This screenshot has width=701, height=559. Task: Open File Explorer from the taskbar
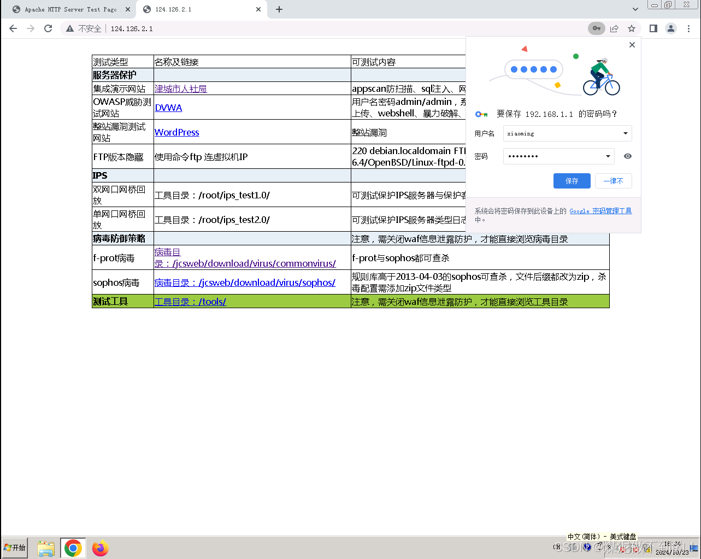point(46,548)
